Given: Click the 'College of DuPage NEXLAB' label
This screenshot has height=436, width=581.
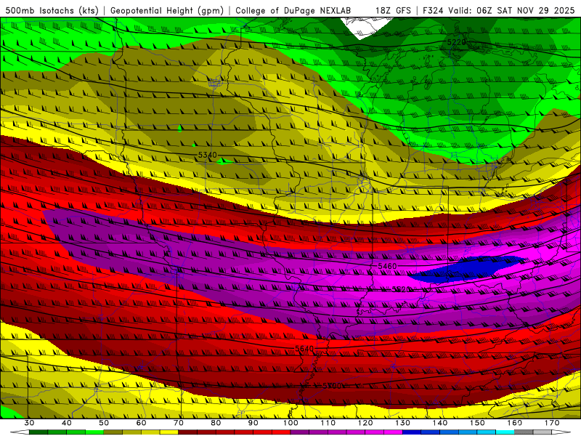Looking at the screenshot, I should click(x=293, y=11).
